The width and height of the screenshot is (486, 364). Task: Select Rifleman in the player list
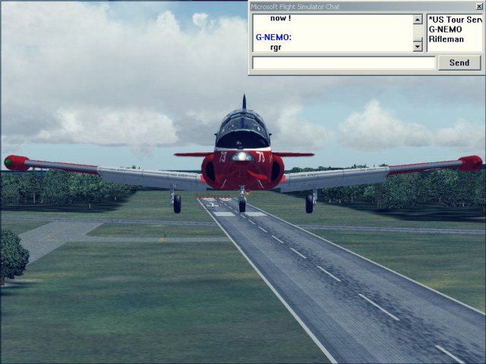coord(447,39)
